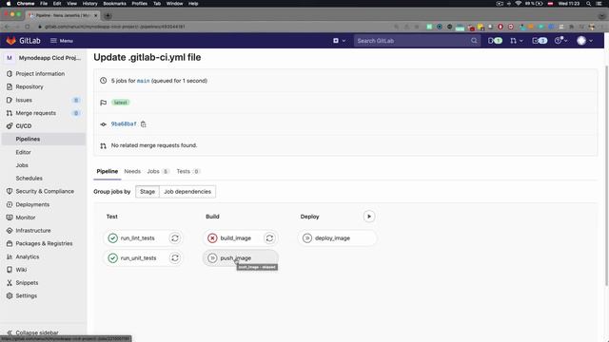The image size is (609, 342).
Task: Close the Pipeline browser tab
Action: click(x=95, y=15)
